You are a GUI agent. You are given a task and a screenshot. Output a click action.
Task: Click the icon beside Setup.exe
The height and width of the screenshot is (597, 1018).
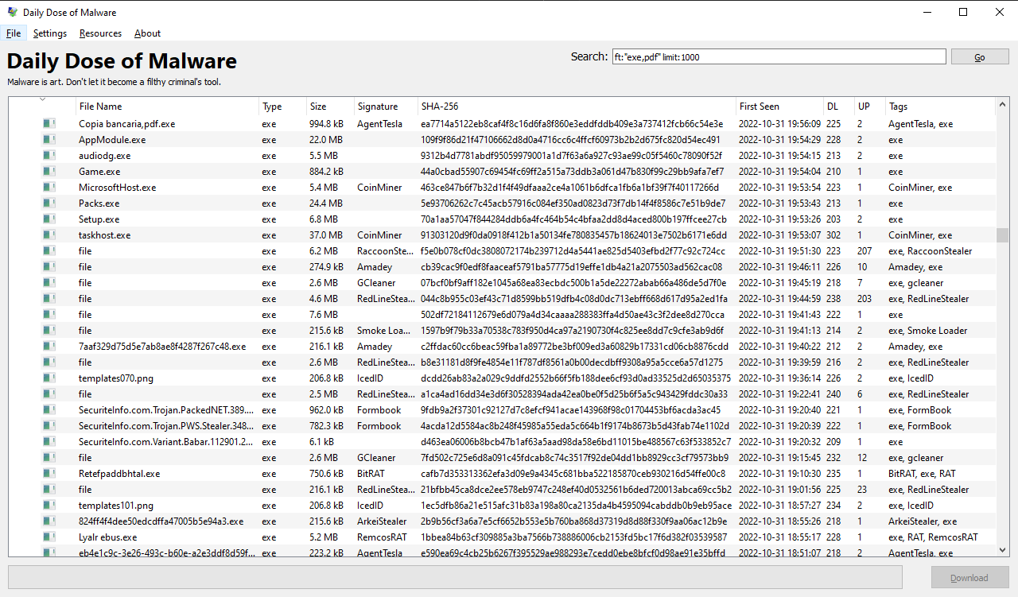pyautogui.click(x=49, y=219)
